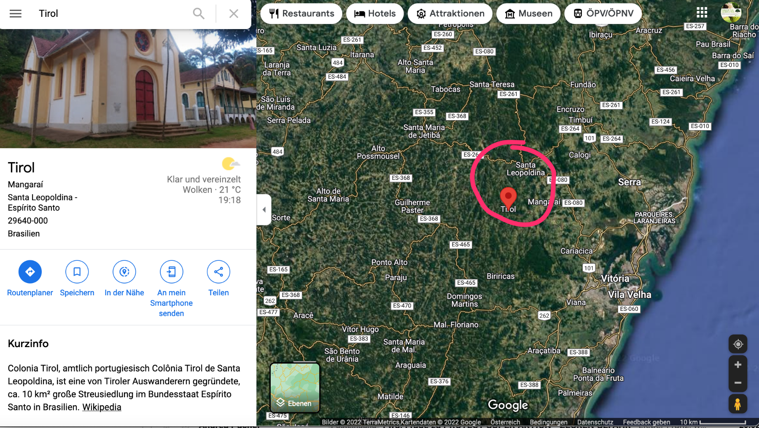Filter by Hotels
This screenshot has height=428, width=759.
coord(375,13)
